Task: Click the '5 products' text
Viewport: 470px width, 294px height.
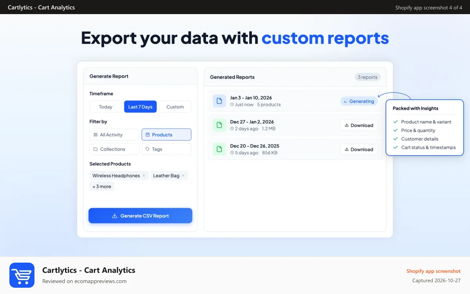Action: (x=269, y=105)
